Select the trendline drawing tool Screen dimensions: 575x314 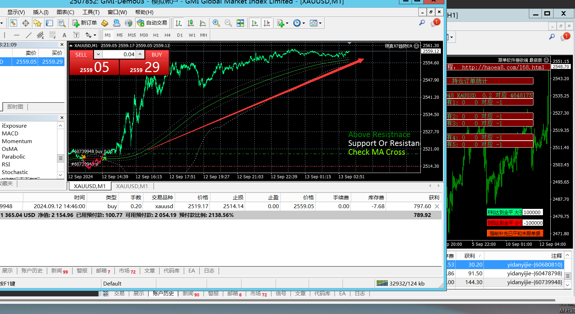point(29,35)
